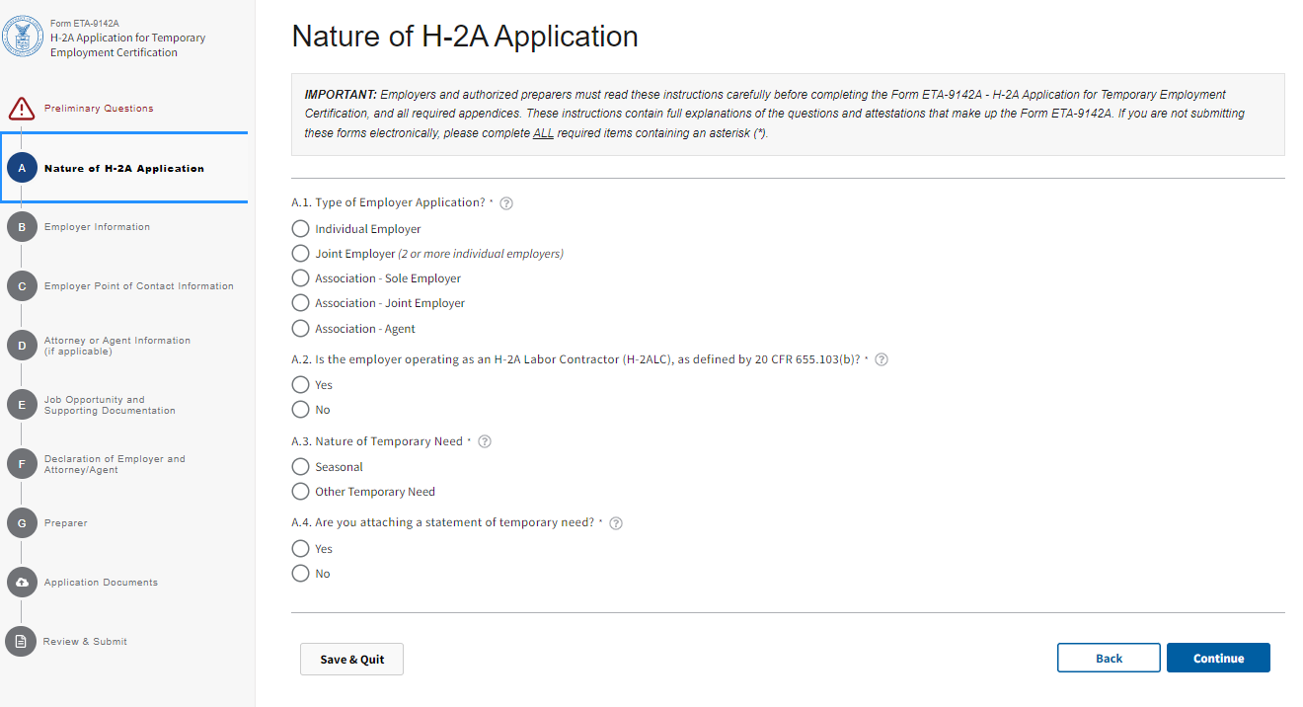The height and width of the screenshot is (707, 1303).
Task: Open help icon beside Nature of Temporary Need
Action: click(485, 442)
